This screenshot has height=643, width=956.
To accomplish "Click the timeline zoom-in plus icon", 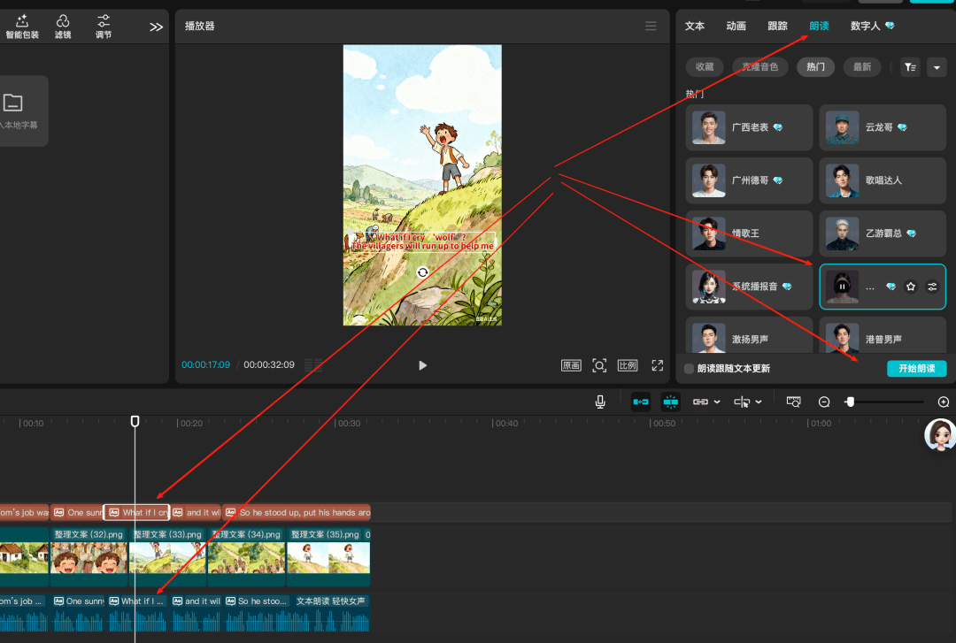I will pos(943,402).
